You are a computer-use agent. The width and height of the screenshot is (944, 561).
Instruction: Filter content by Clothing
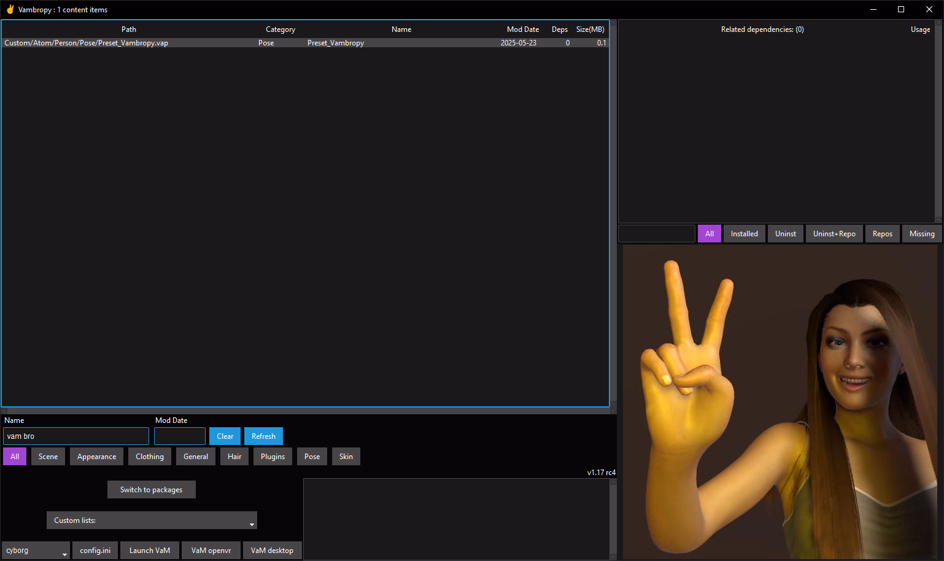click(150, 457)
